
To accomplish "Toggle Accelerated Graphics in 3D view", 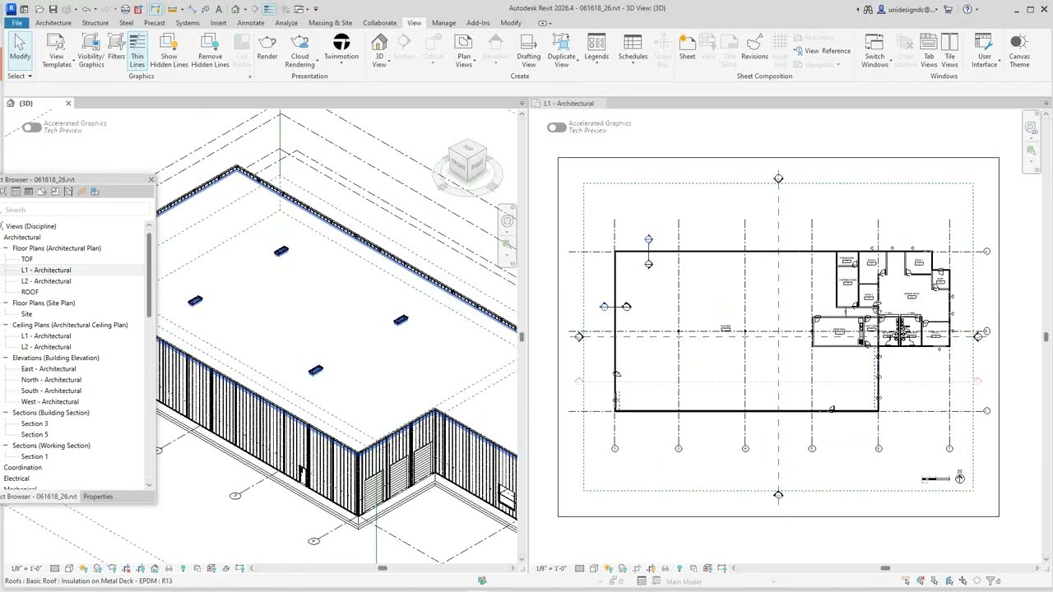I will point(31,127).
